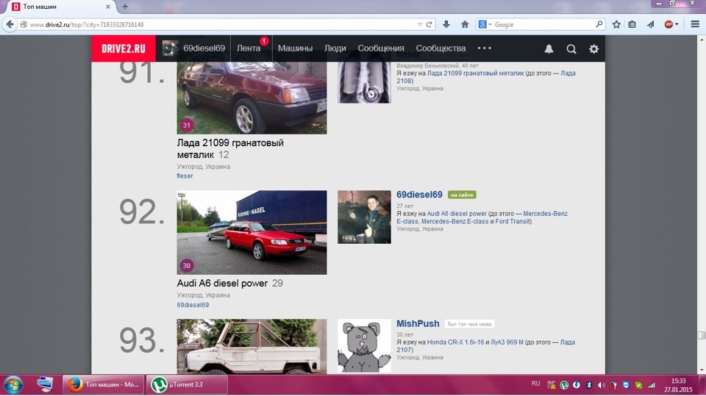Click 69diesel69 user profile photo

click(x=364, y=217)
